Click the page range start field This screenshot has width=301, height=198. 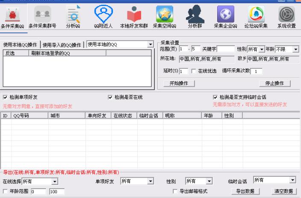coord(183,49)
